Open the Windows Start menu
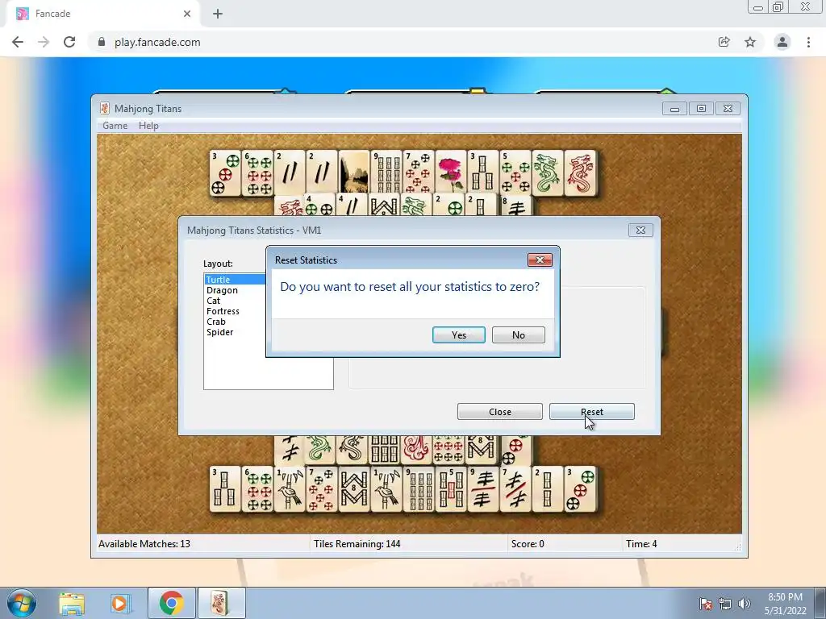826x619 pixels. 22,603
